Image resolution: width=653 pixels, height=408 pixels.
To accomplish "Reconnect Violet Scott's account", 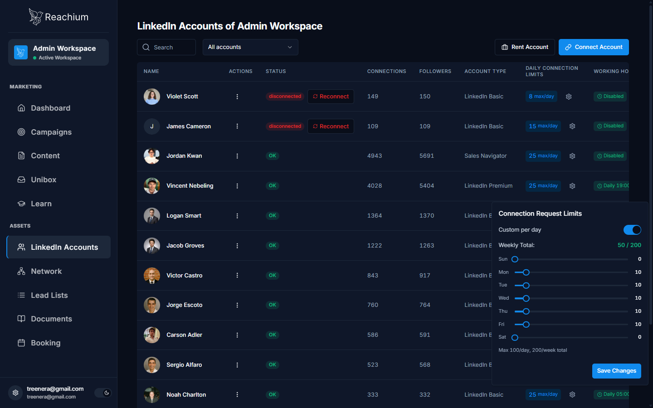I will (x=331, y=97).
